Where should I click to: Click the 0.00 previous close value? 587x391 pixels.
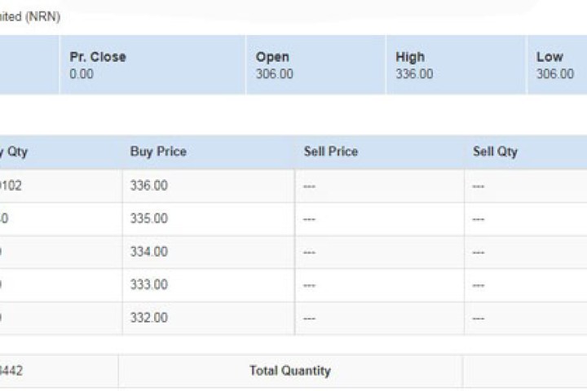pyautogui.click(x=82, y=74)
